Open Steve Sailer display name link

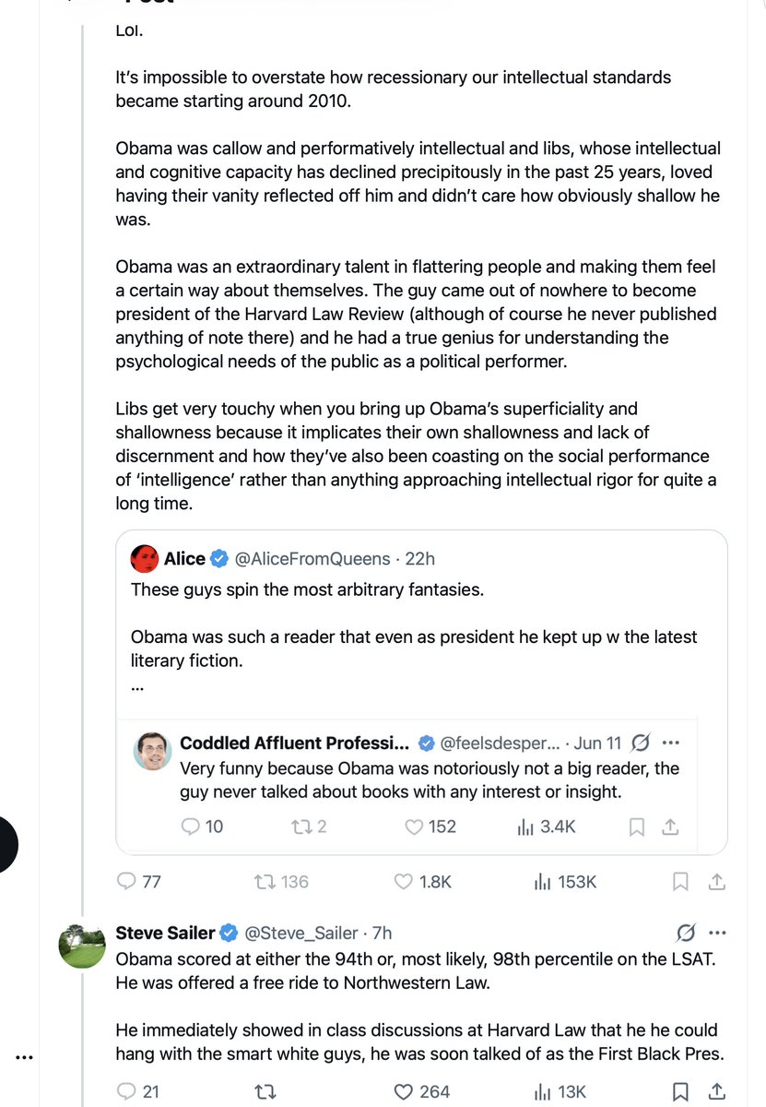pyautogui.click(x=166, y=933)
